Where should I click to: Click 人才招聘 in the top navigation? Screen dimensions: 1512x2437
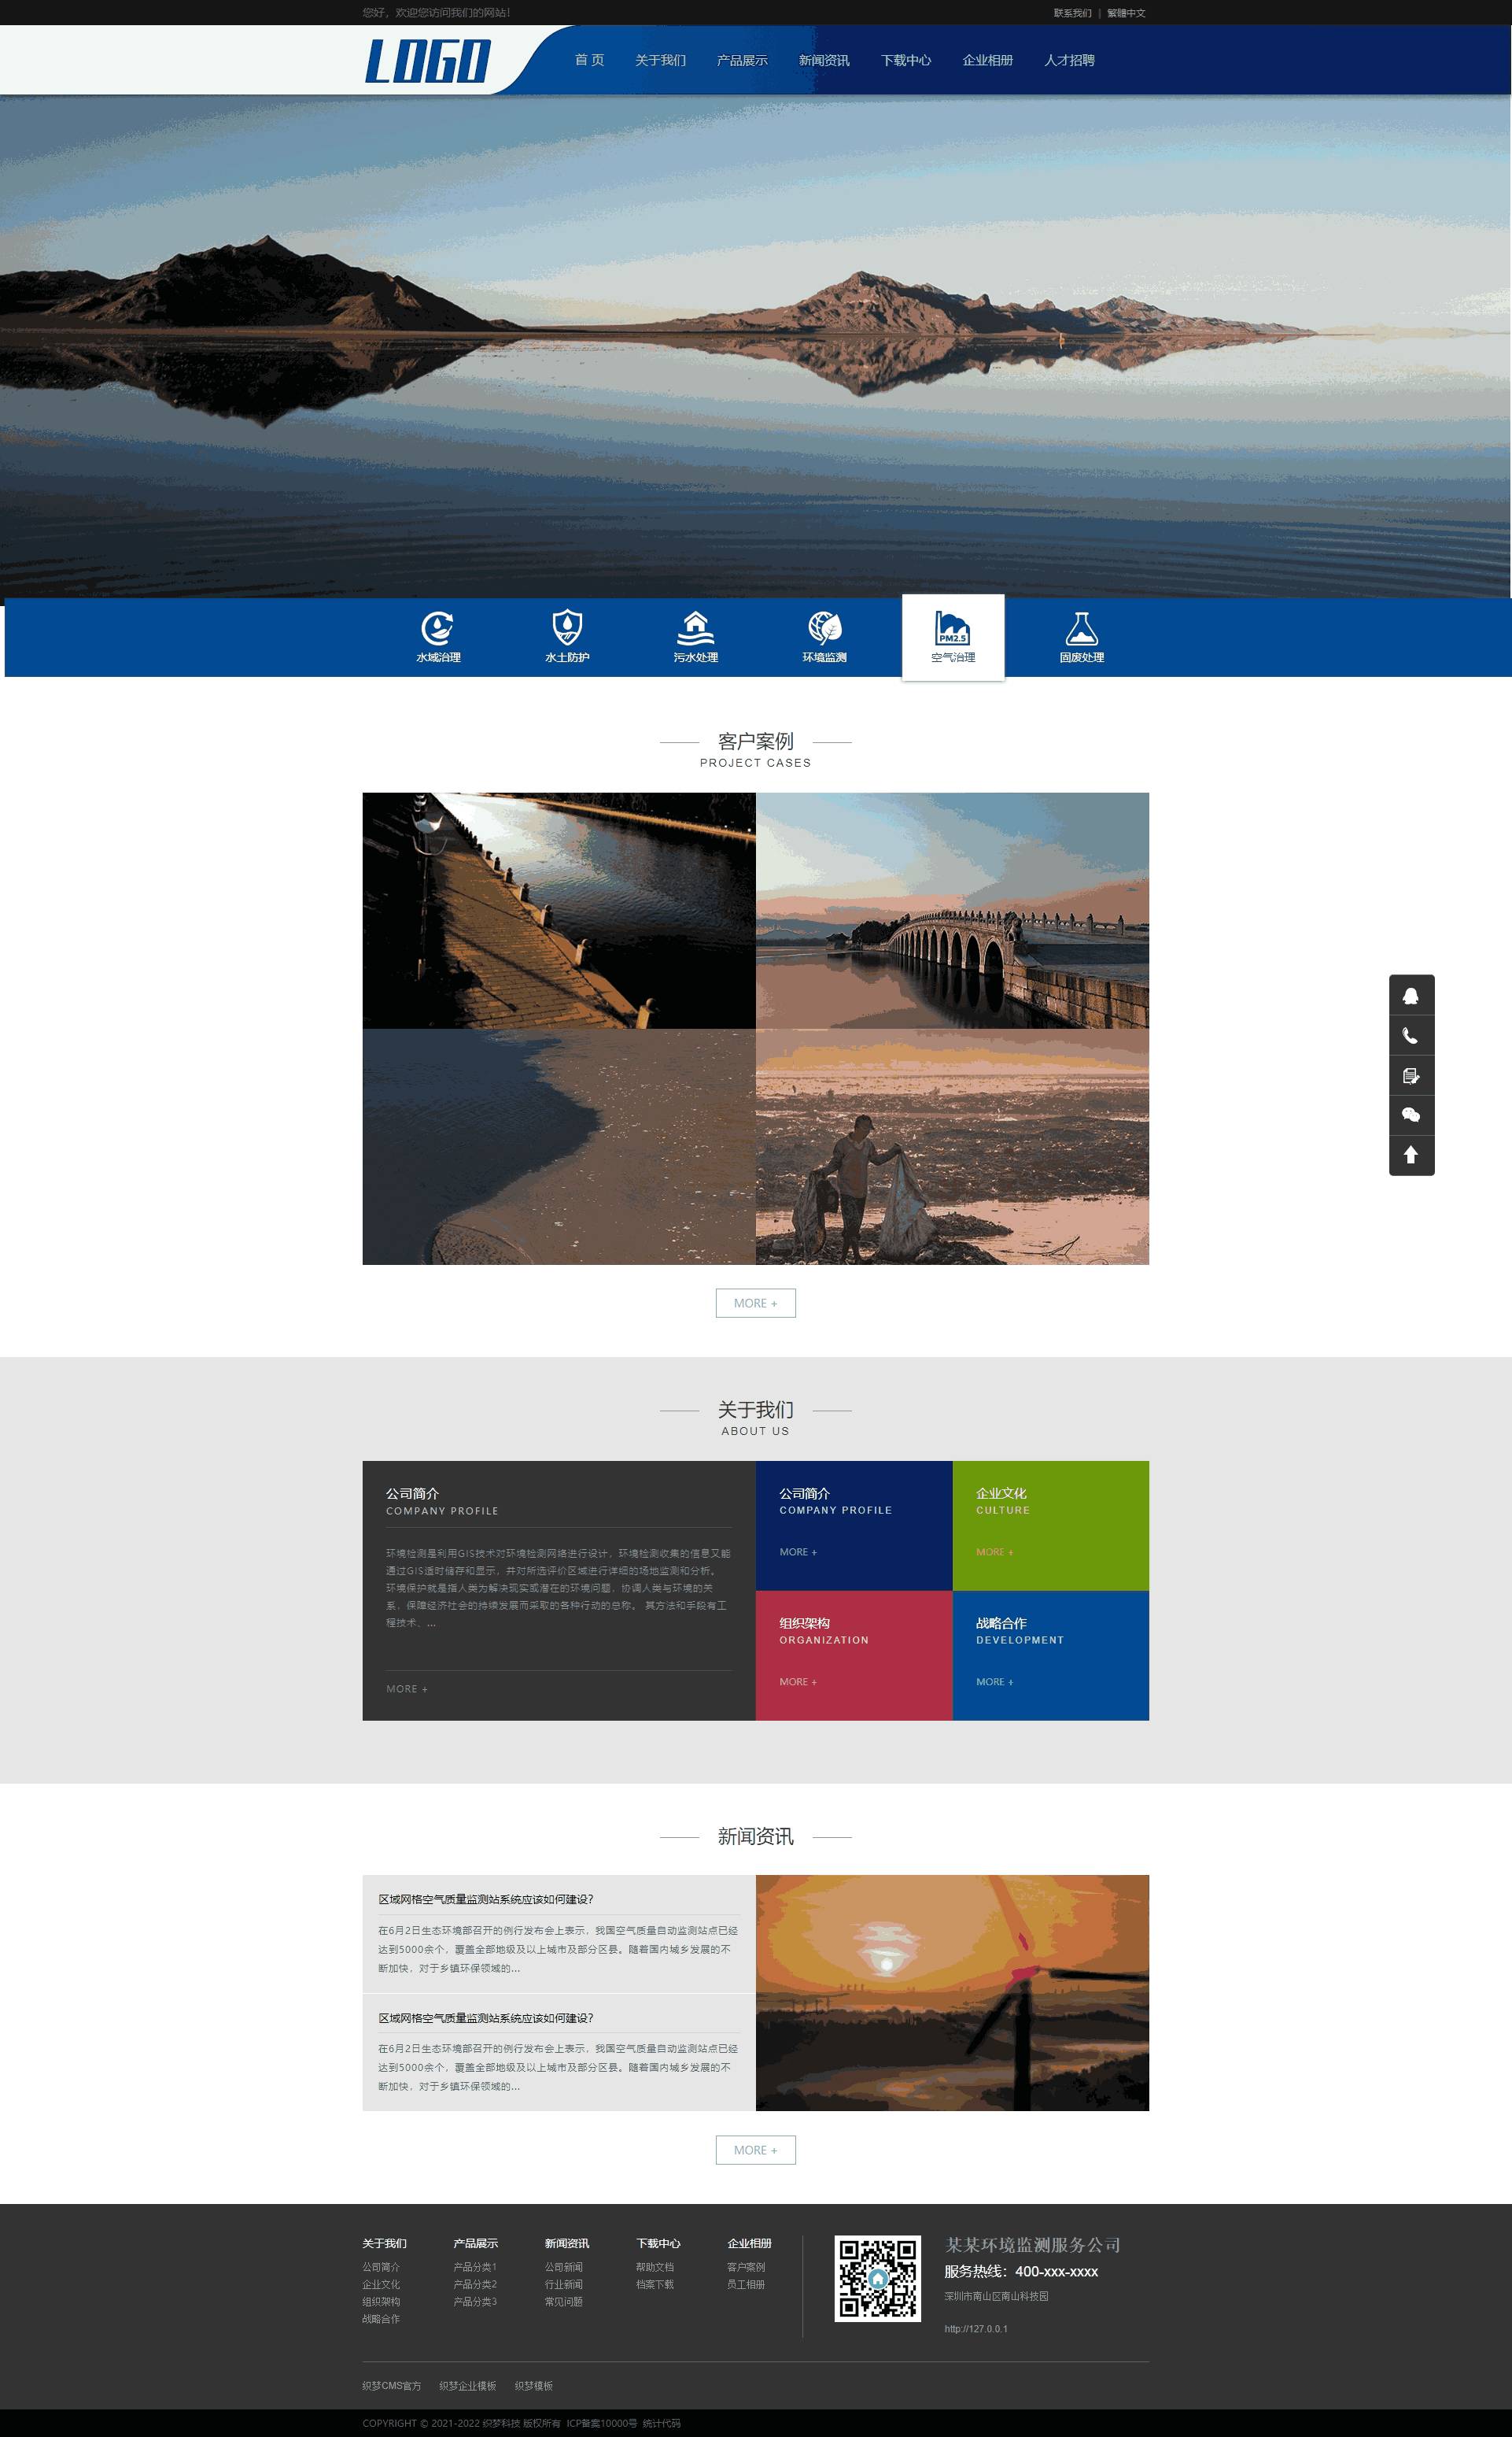point(1069,60)
